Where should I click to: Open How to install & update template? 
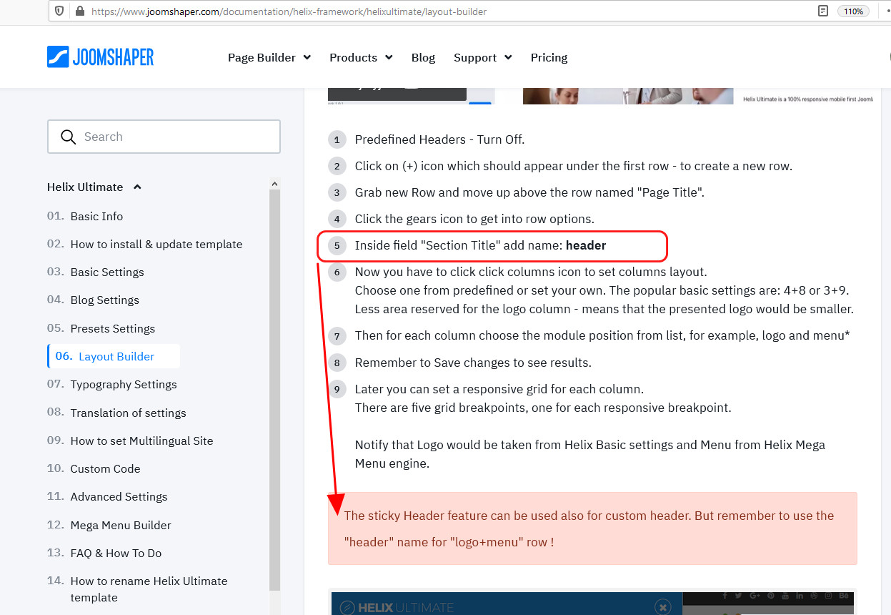coord(145,244)
